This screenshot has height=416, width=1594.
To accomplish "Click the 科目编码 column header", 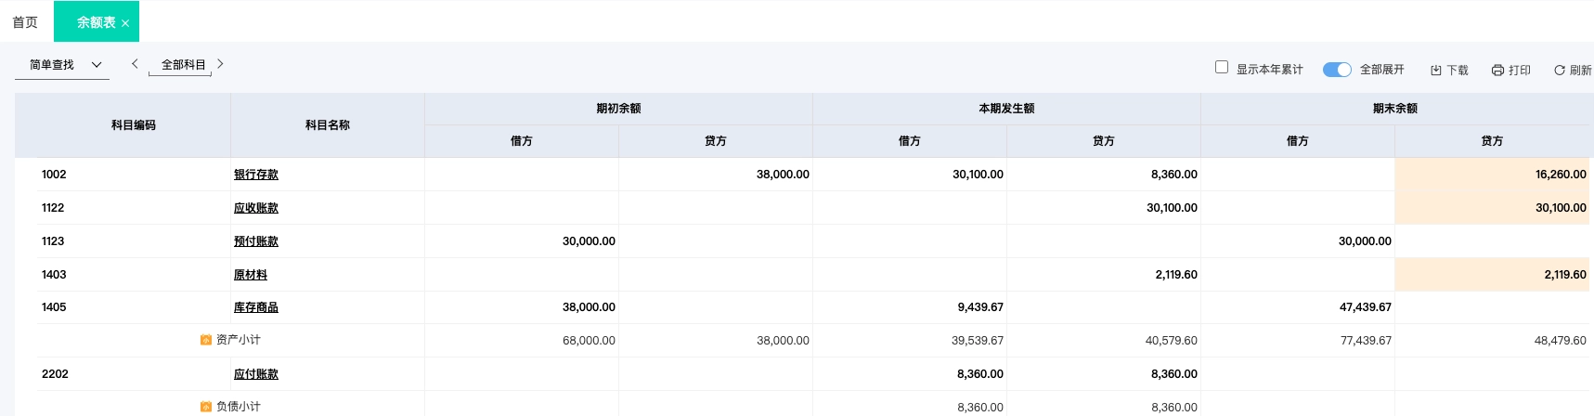I will 134,125.
